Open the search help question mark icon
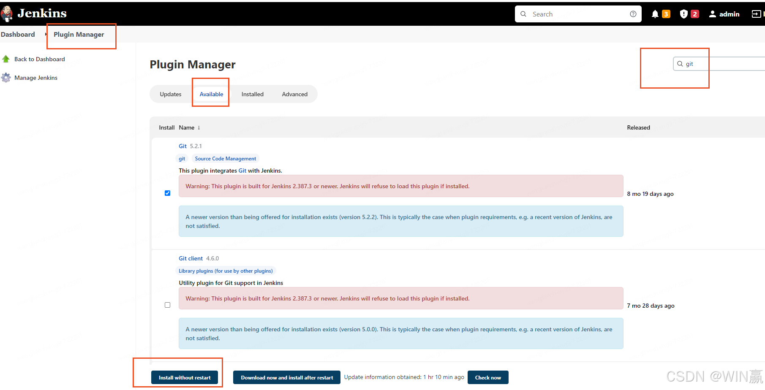Image resolution: width=765 pixels, height=390 pixels. [633, 14]
